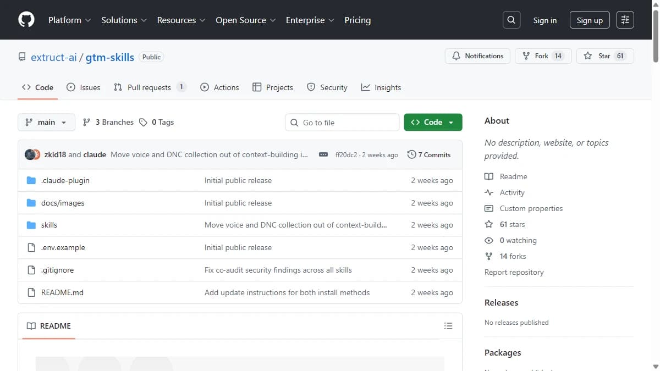The height and width of the screenshot is (371, 660).
Task: Open the appearance settings sliders icon
Action: 625,20
